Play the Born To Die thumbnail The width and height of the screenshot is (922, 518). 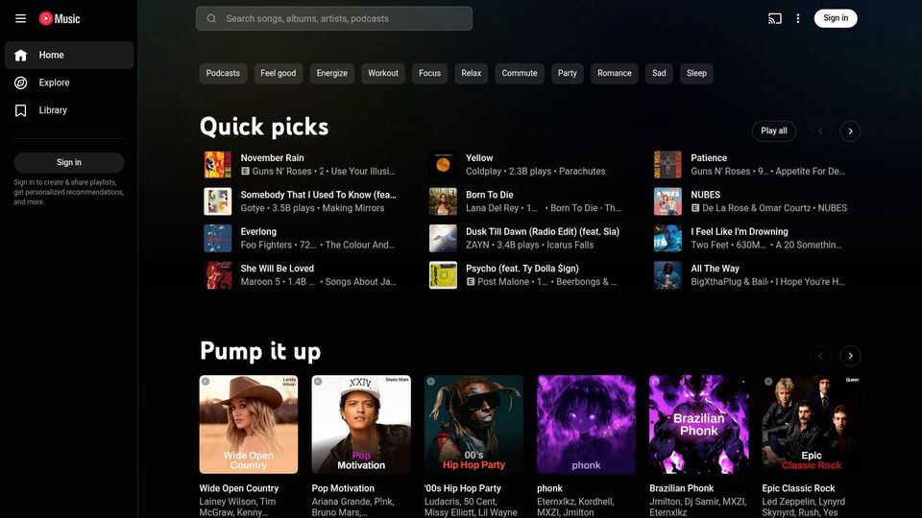click(443, 201)
